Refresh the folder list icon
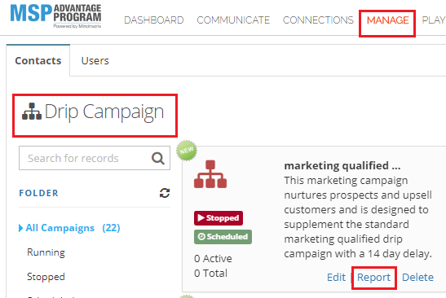446x298 pixels. [165, 193]
